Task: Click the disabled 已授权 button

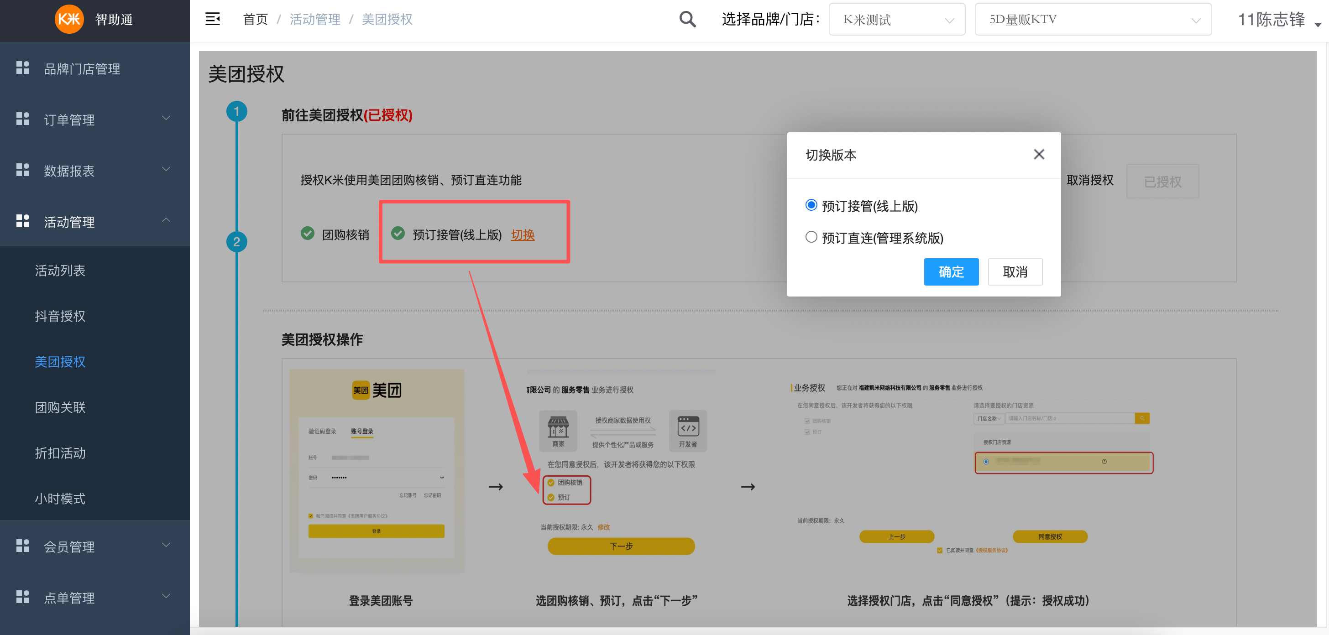Action: pyautogui.click(x=1162, y=181)
